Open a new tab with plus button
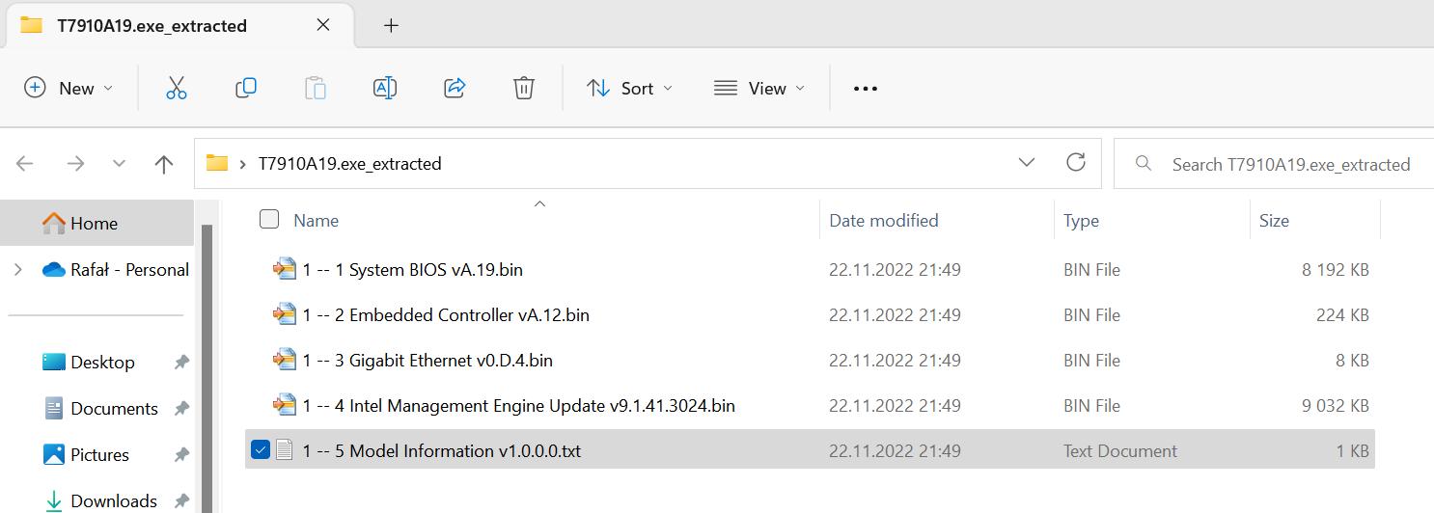 [x=391, y=26]
